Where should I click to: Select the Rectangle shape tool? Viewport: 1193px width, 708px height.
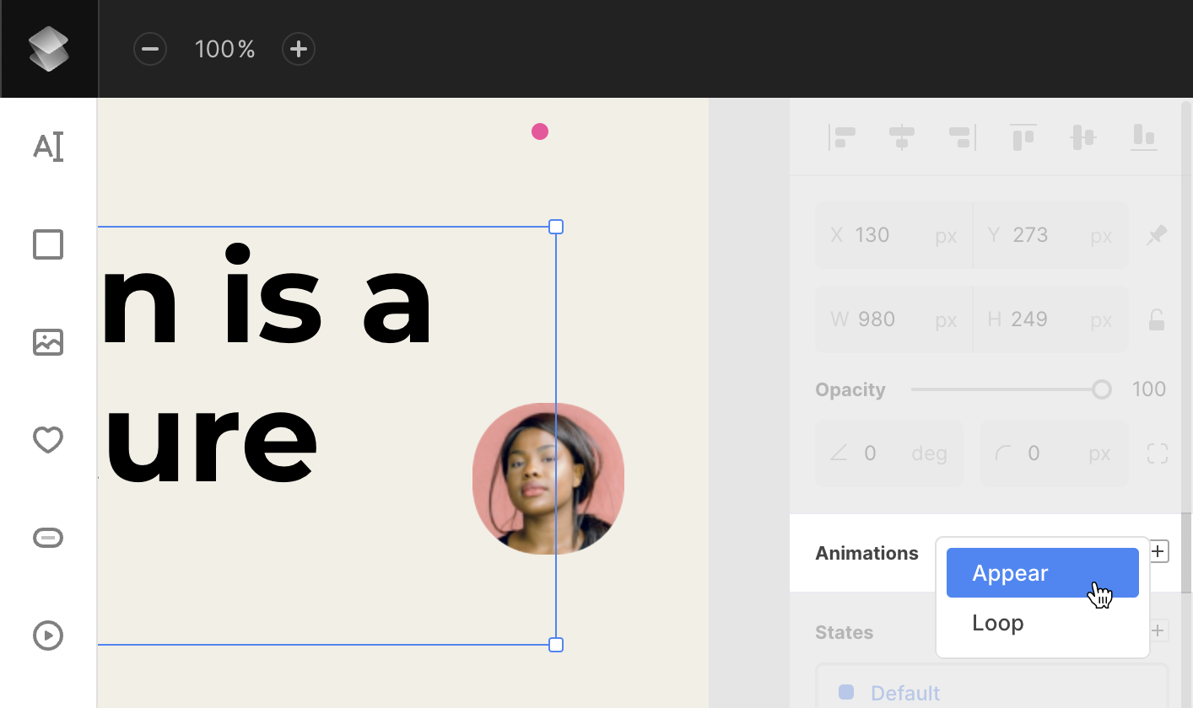(x=48, y=244)
